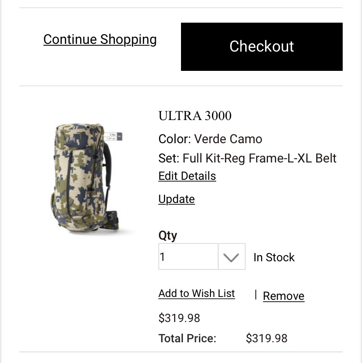The width and height of the screenshot is (362, 363).
Task: Click the $319.98 unit price below Wish List
Action: [179, 318]
